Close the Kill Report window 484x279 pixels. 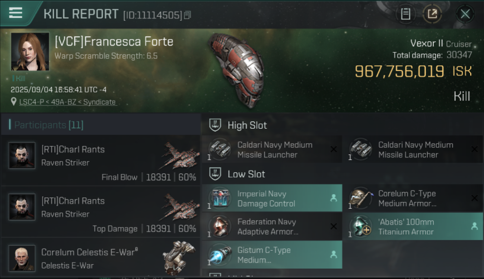coord(465,14)
